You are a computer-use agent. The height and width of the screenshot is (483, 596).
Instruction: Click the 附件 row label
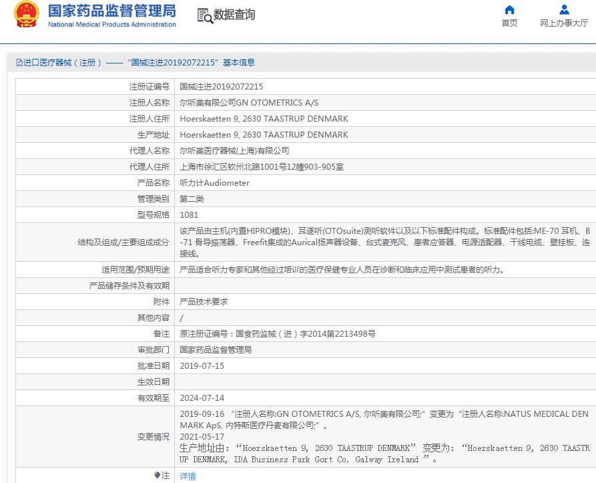161,301
